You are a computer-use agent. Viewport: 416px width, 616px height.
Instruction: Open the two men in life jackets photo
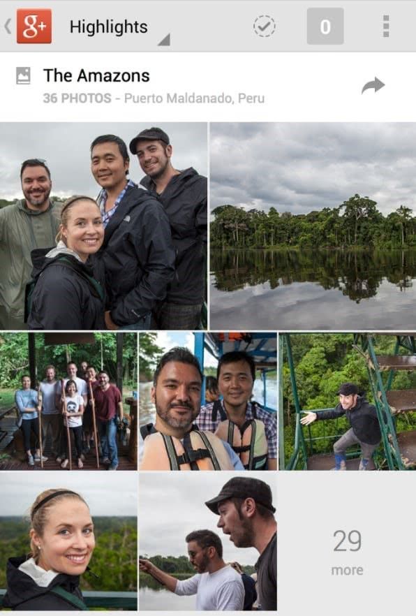(208, 401)
